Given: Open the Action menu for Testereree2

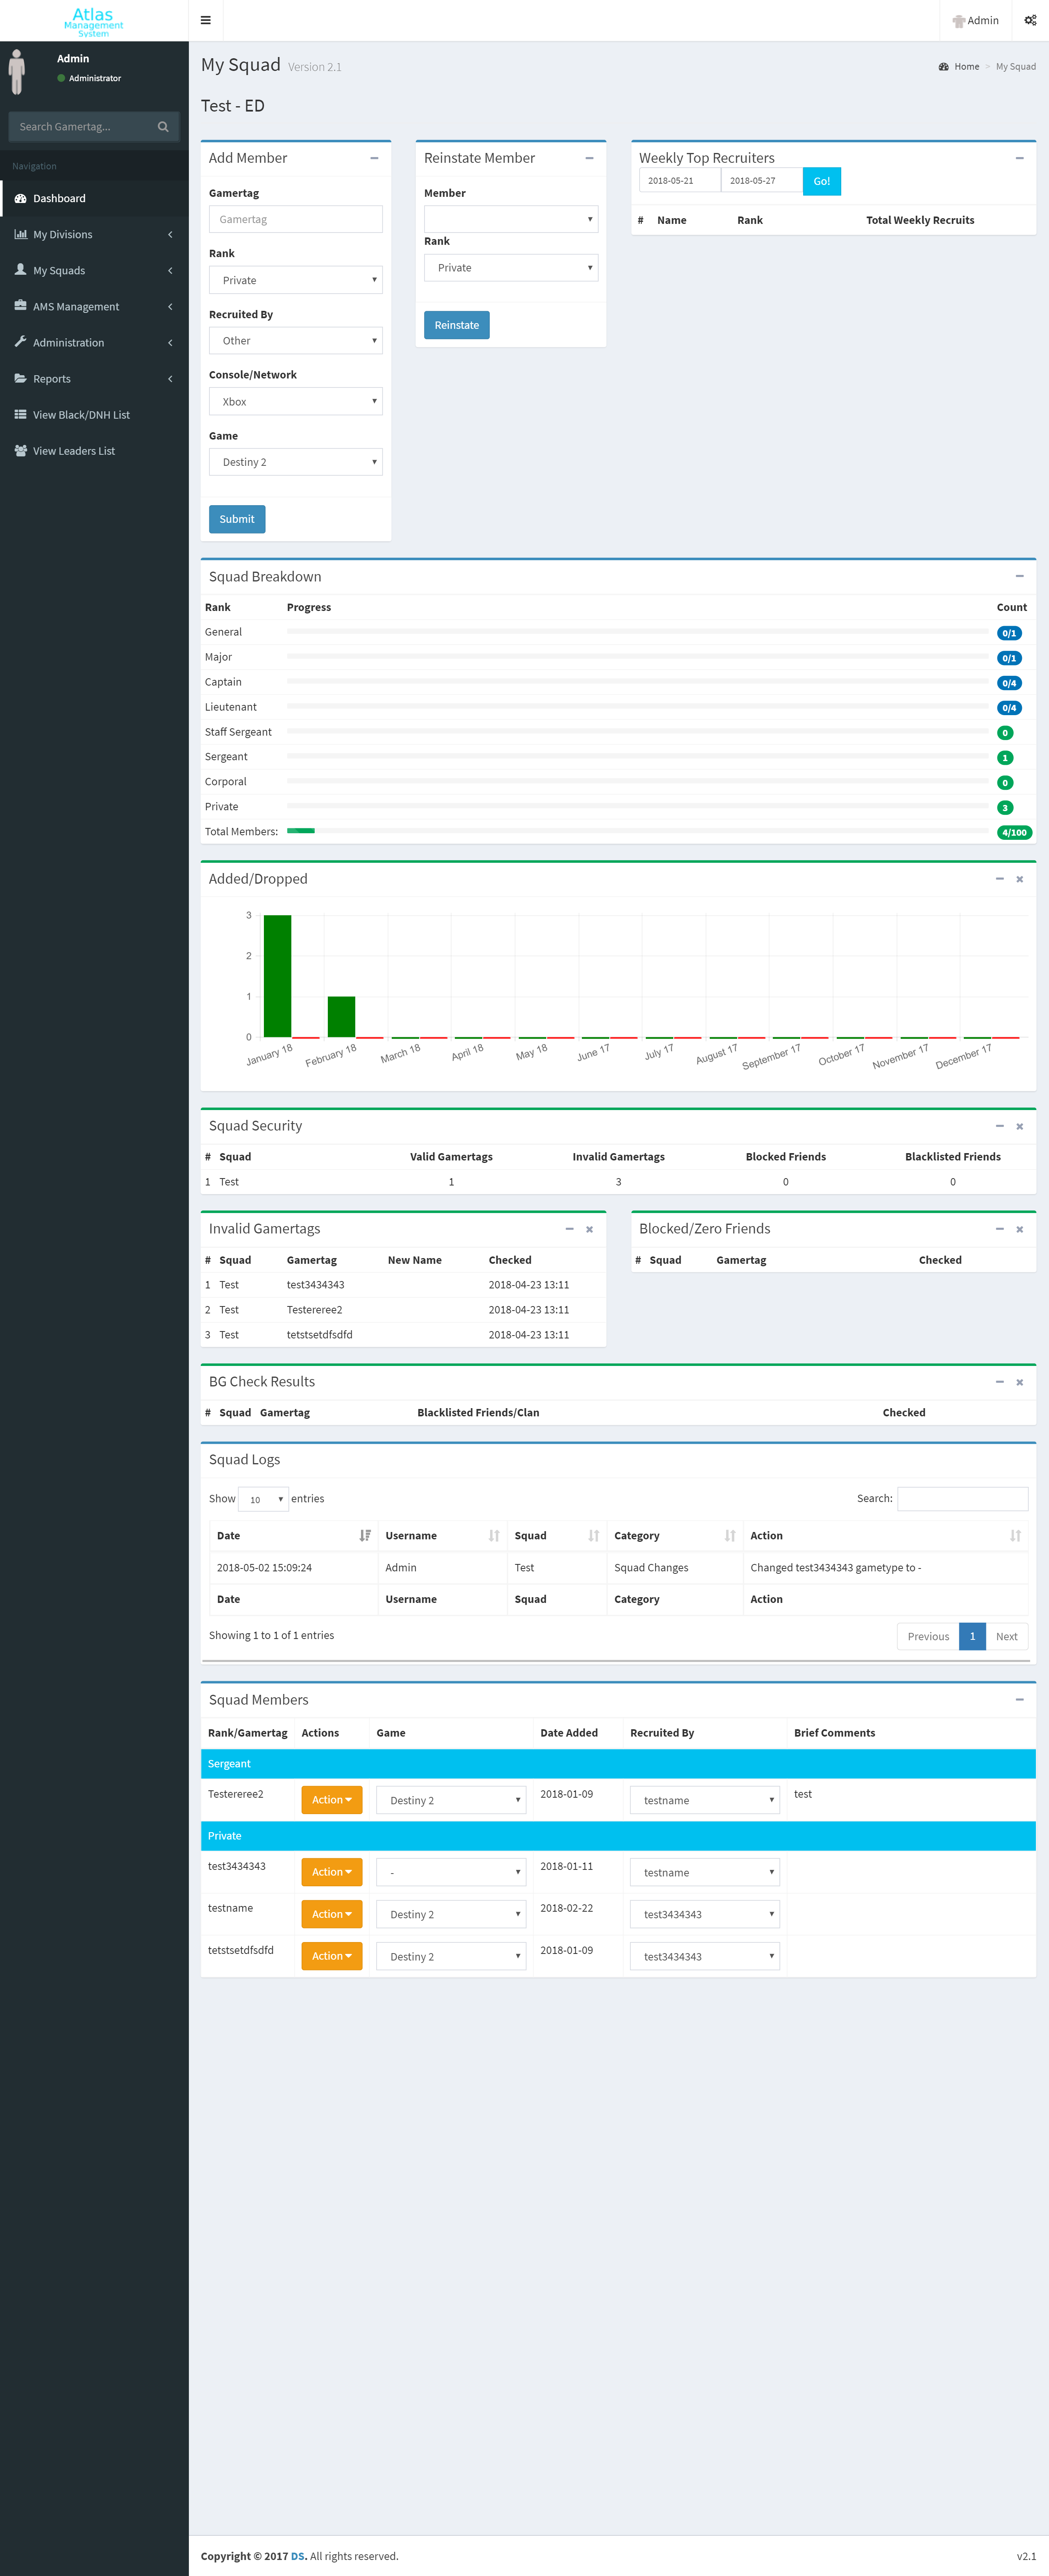Looking at the screenshot, I should (x=331, y=1800).
